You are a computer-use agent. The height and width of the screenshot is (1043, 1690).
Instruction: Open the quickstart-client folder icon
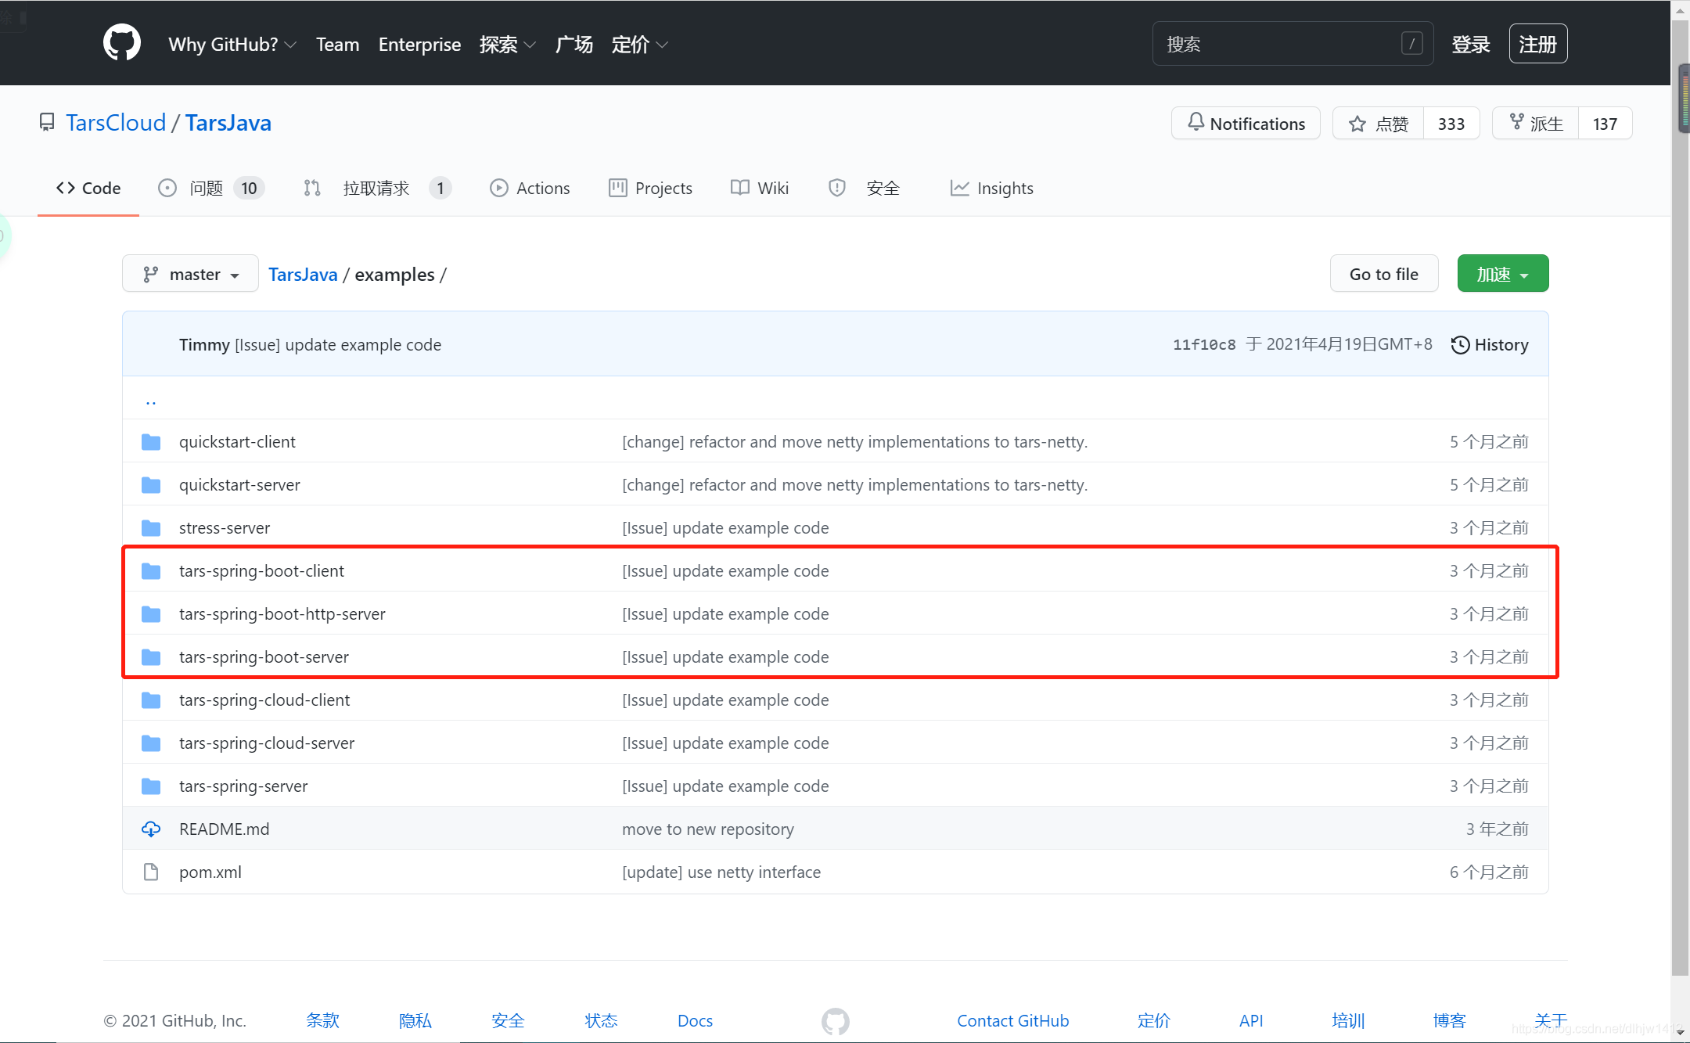coord(151,442)
